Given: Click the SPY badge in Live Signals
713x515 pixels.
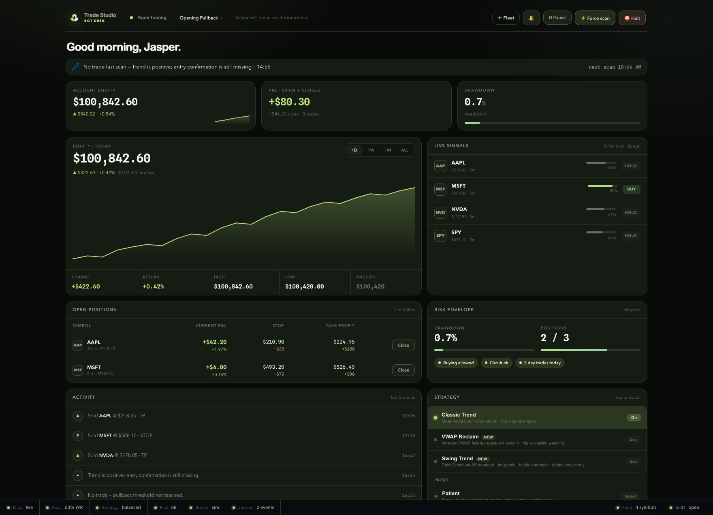Looking at the screenshot, I should pos(440,236).
